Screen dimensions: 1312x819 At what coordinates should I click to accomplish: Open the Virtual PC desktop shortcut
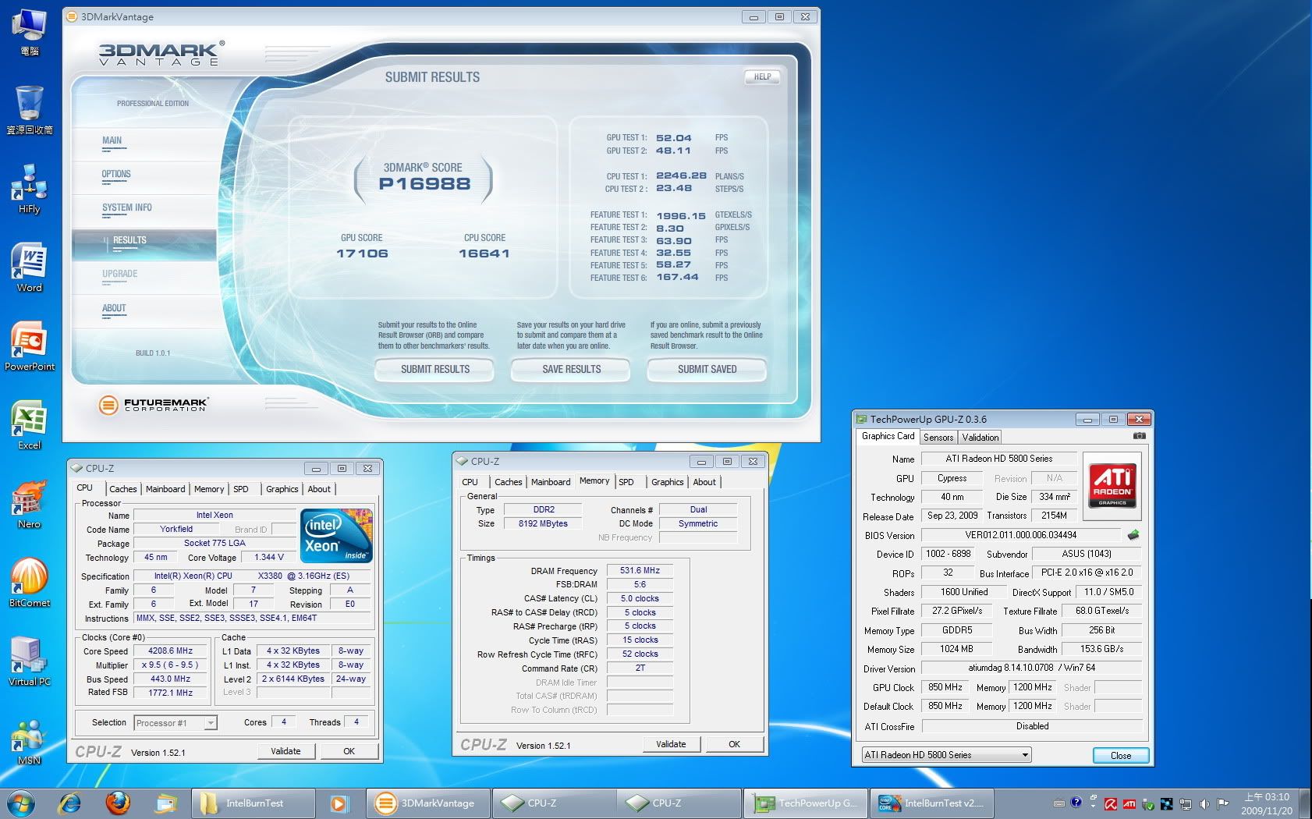coord(30,661)
